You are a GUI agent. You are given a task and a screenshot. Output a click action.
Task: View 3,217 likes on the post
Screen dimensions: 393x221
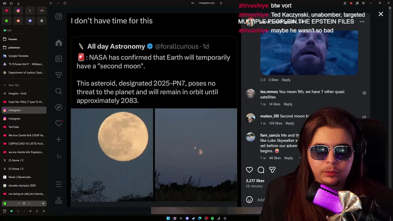(255, 181)
